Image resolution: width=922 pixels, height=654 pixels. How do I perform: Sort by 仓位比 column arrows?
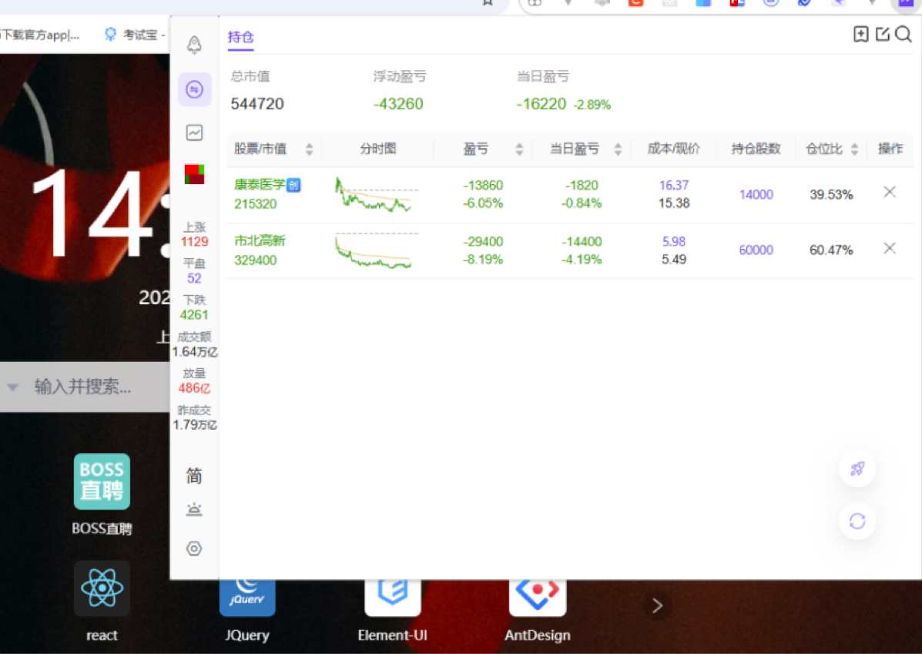(854, 149)
